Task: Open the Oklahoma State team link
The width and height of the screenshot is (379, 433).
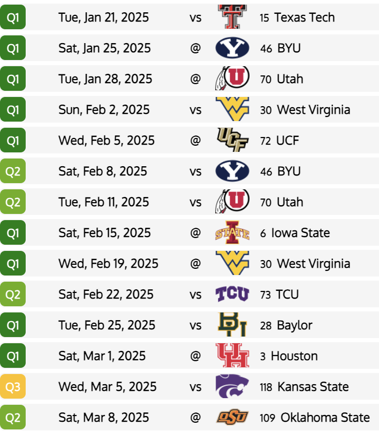Action: [x=325, y=417]
